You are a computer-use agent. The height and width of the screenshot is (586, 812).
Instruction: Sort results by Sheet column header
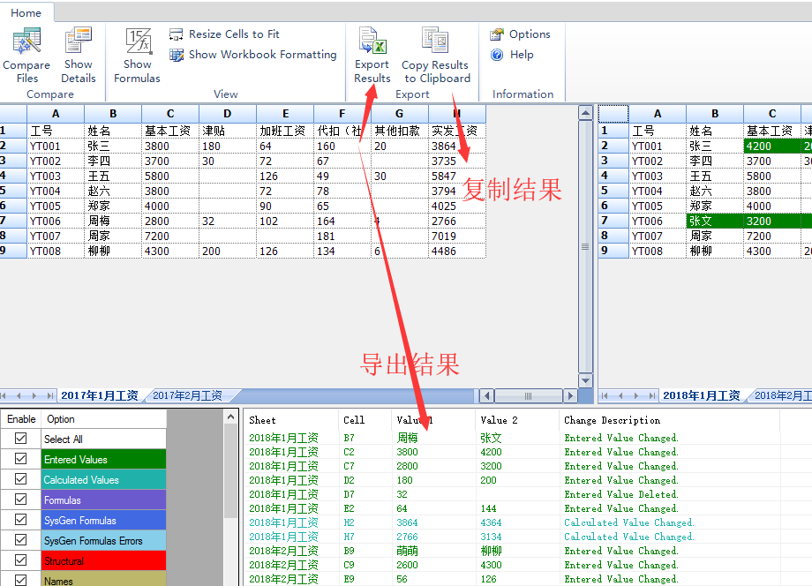click(x=291, y=420)
